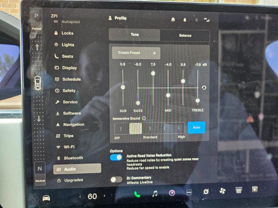Screen dimensions: 278x208
Task: Switch to the Balance tab
Action: (x=185, y=35)
